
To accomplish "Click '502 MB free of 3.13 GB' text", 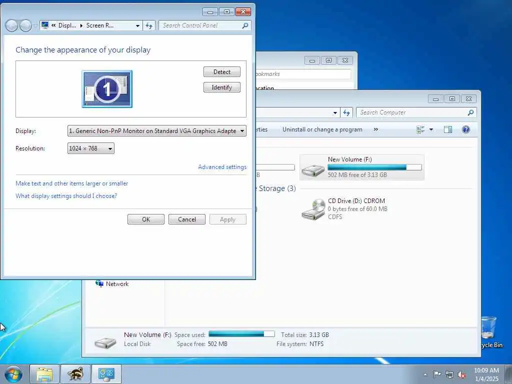I will point(357,175).
